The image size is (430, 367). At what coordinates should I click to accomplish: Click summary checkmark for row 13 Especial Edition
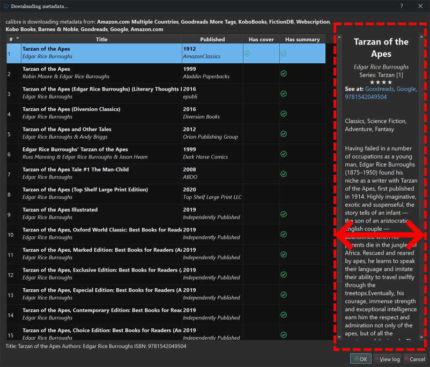click(x=284, y=294)
